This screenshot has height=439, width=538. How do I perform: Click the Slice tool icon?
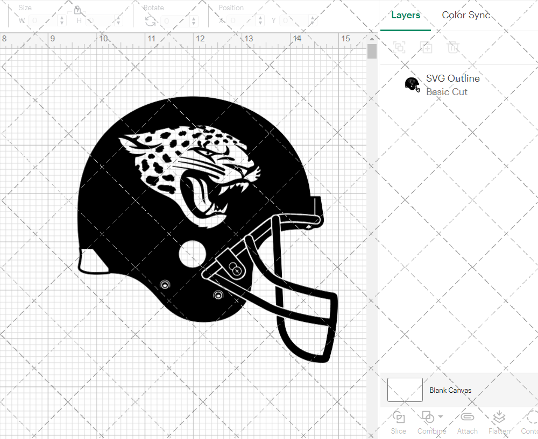point(398,418)
